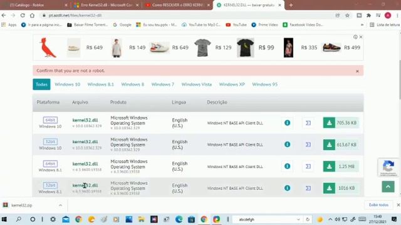
Task: Go to Chrome home page
Action: point(32,15)
